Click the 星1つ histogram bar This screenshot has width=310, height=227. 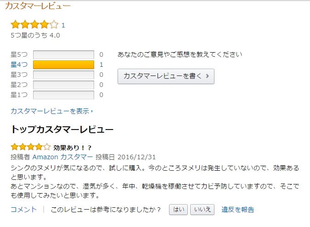coord(63,95)
